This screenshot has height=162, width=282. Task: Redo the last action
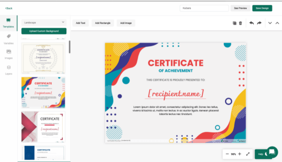pos(259,23)
